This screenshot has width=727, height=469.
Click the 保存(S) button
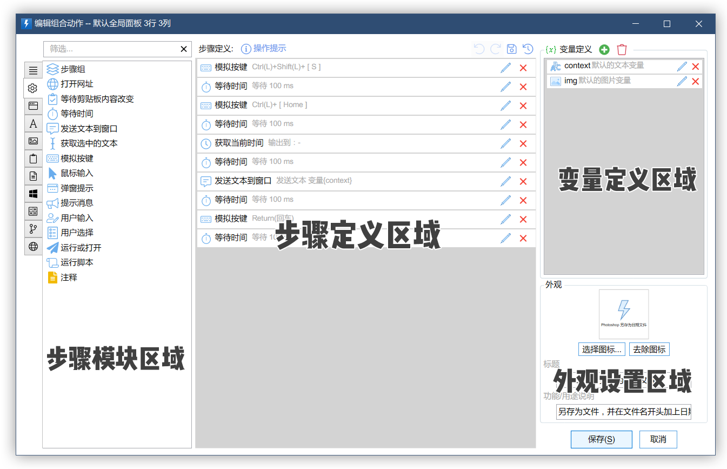(x=602, y=439)
